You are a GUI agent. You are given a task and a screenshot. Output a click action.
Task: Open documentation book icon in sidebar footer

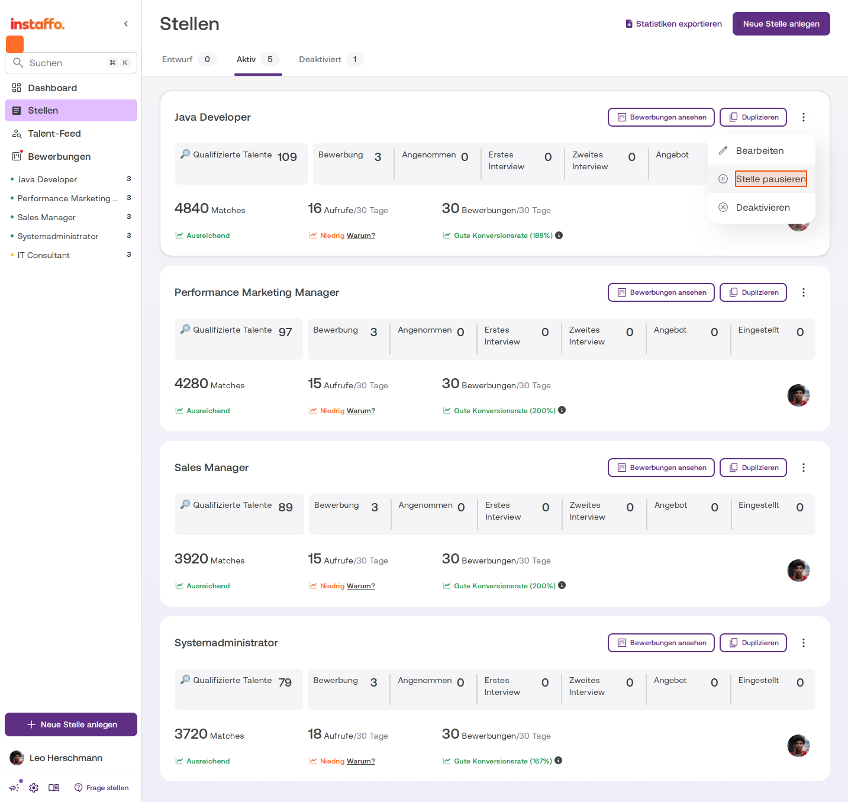(x=54, y=788)
